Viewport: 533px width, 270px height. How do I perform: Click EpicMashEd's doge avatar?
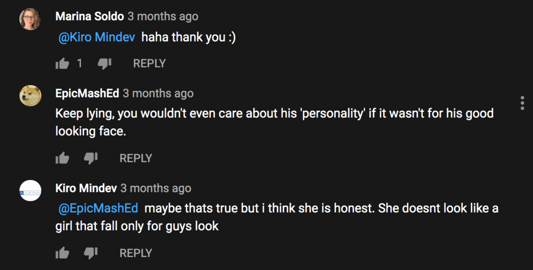[30, 96]
